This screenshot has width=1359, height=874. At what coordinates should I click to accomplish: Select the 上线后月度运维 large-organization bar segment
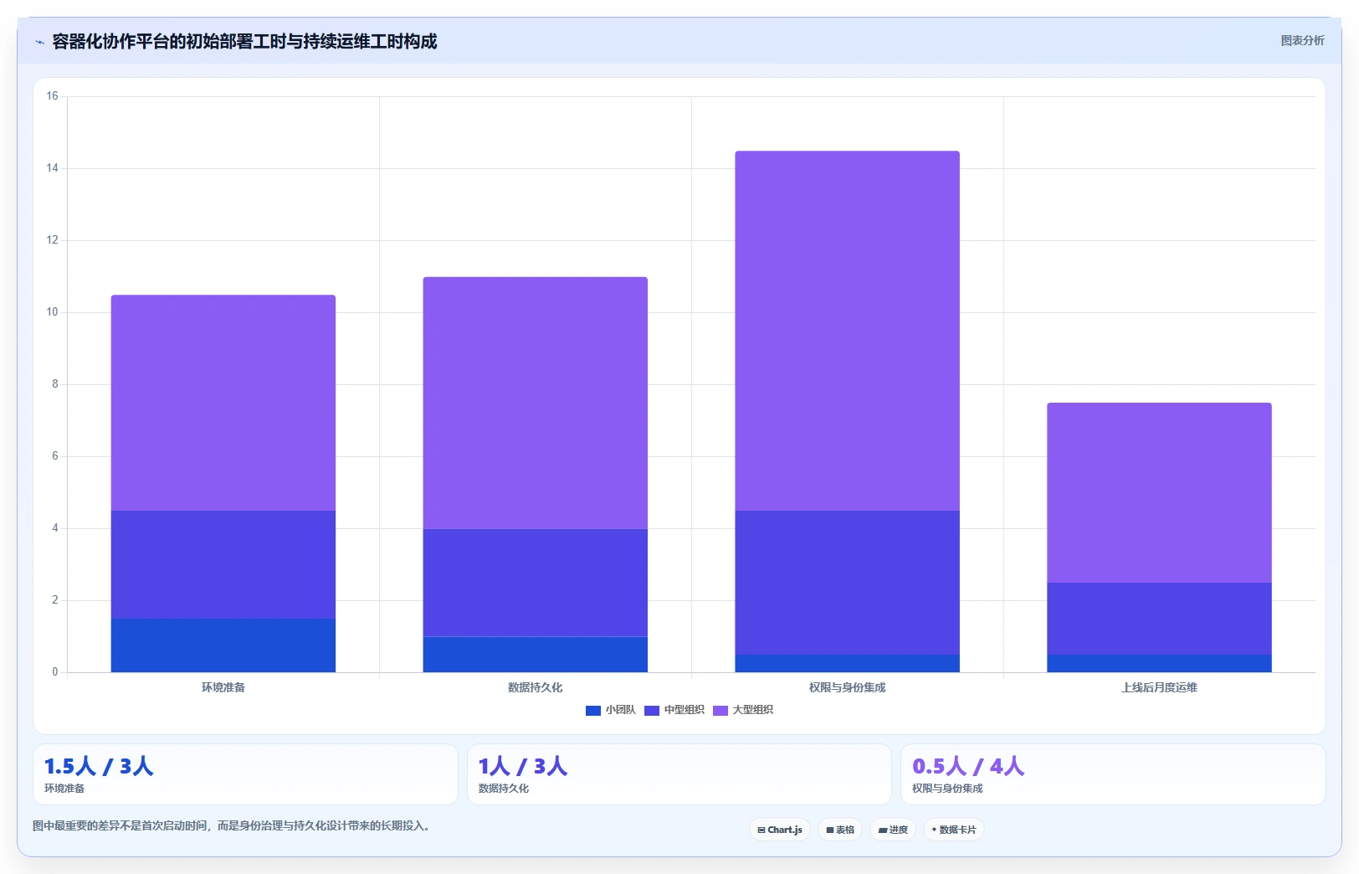coord(1159,492)
